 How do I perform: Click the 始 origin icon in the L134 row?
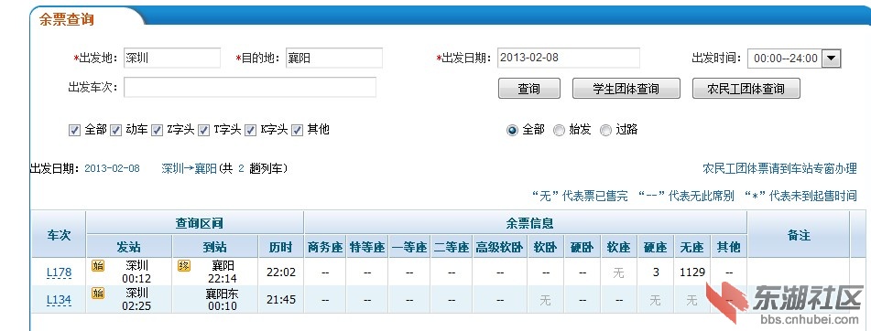[98, 294]
